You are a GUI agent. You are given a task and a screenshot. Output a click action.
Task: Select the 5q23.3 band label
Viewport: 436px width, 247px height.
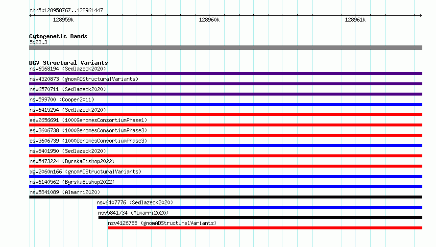click(x=38, y=42)
